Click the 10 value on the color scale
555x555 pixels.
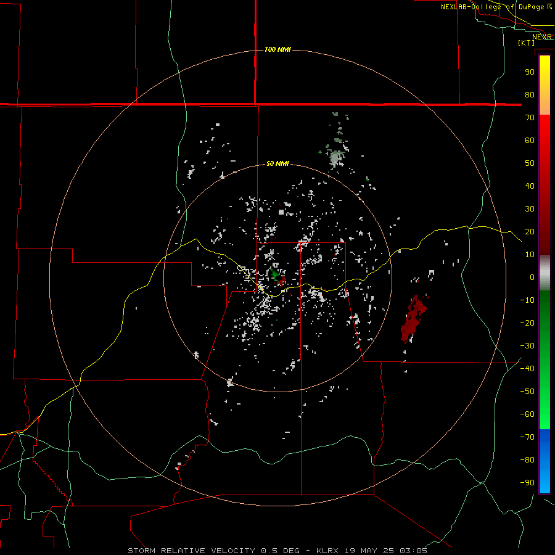[530, 255]
